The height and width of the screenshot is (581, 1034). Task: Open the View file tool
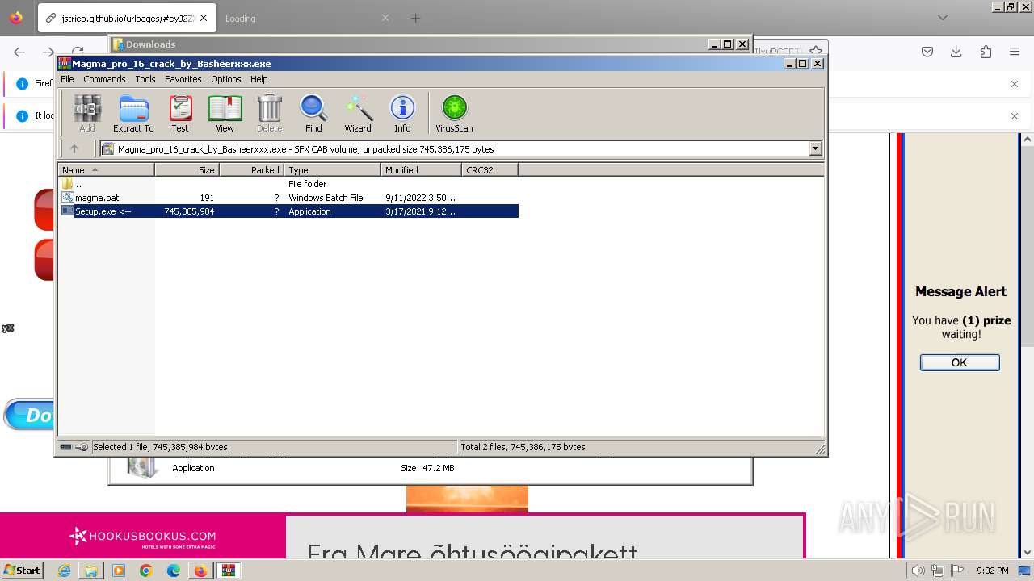point(225,113)
